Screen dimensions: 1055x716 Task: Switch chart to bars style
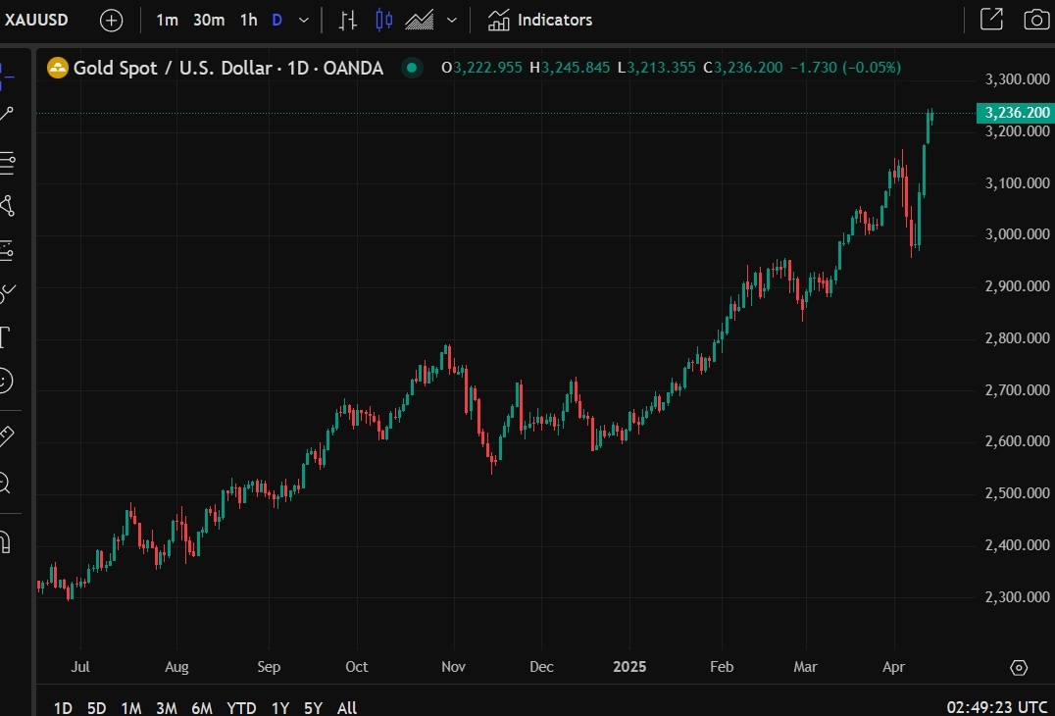click(346, 19)
